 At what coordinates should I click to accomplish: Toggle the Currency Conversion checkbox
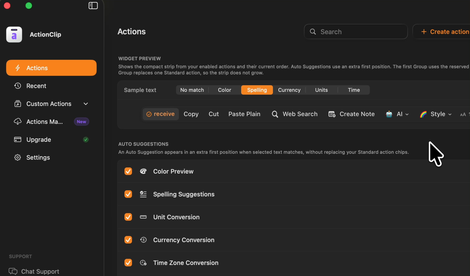pyautogui.click(x=128, y=240)
